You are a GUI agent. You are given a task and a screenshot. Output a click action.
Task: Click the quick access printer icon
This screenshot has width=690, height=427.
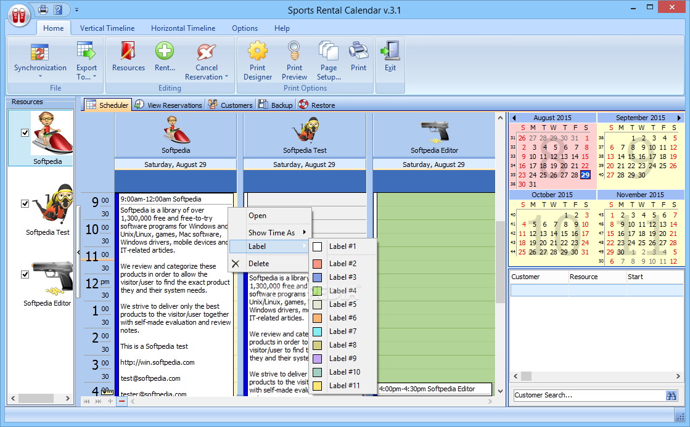click(x=43, y=9)
